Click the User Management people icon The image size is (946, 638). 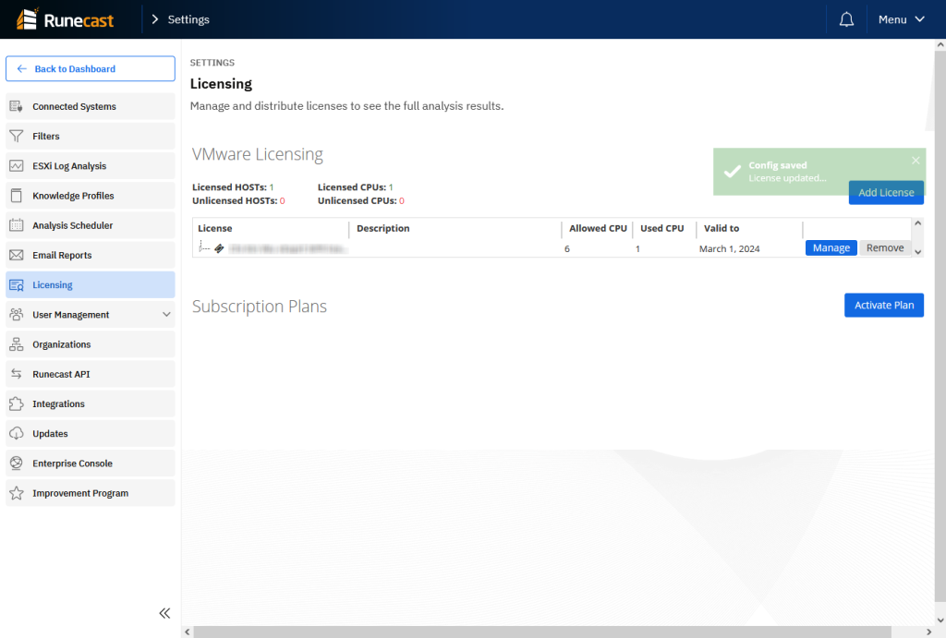(17, 315)
